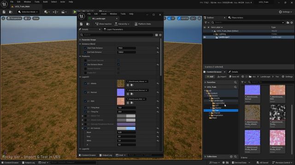Click the Selection Mode dropdown
The image size is (295, 165).
(28, 12)
